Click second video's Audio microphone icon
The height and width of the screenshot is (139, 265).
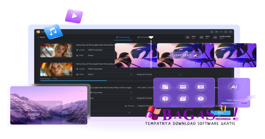click(x=77, y=69)
